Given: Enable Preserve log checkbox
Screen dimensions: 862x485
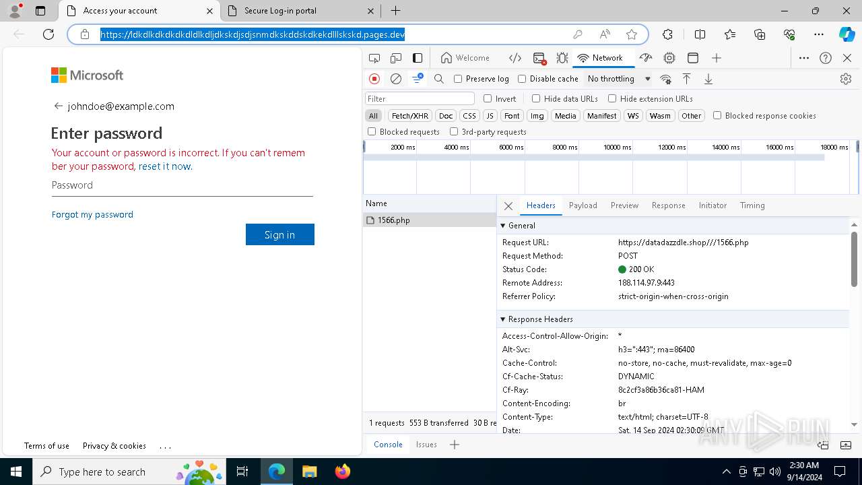Looking at the screenshot, I should (x=458, y=79).
